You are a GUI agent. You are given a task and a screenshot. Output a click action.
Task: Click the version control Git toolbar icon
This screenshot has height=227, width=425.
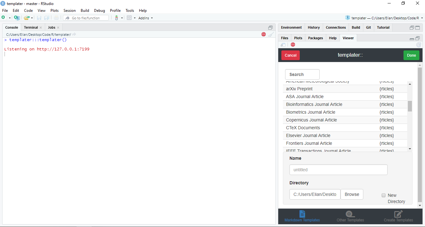click(117, 18)
